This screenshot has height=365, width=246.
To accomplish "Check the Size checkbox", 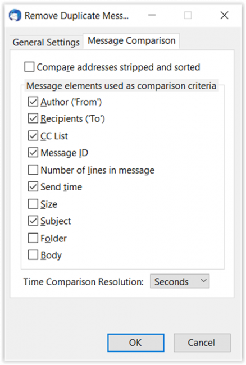I will 33,204.
